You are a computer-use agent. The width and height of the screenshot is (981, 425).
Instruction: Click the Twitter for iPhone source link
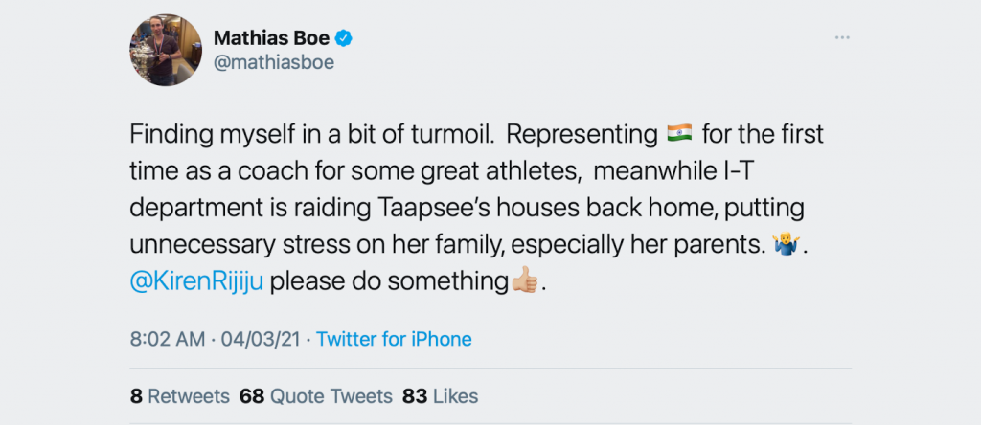394,339
